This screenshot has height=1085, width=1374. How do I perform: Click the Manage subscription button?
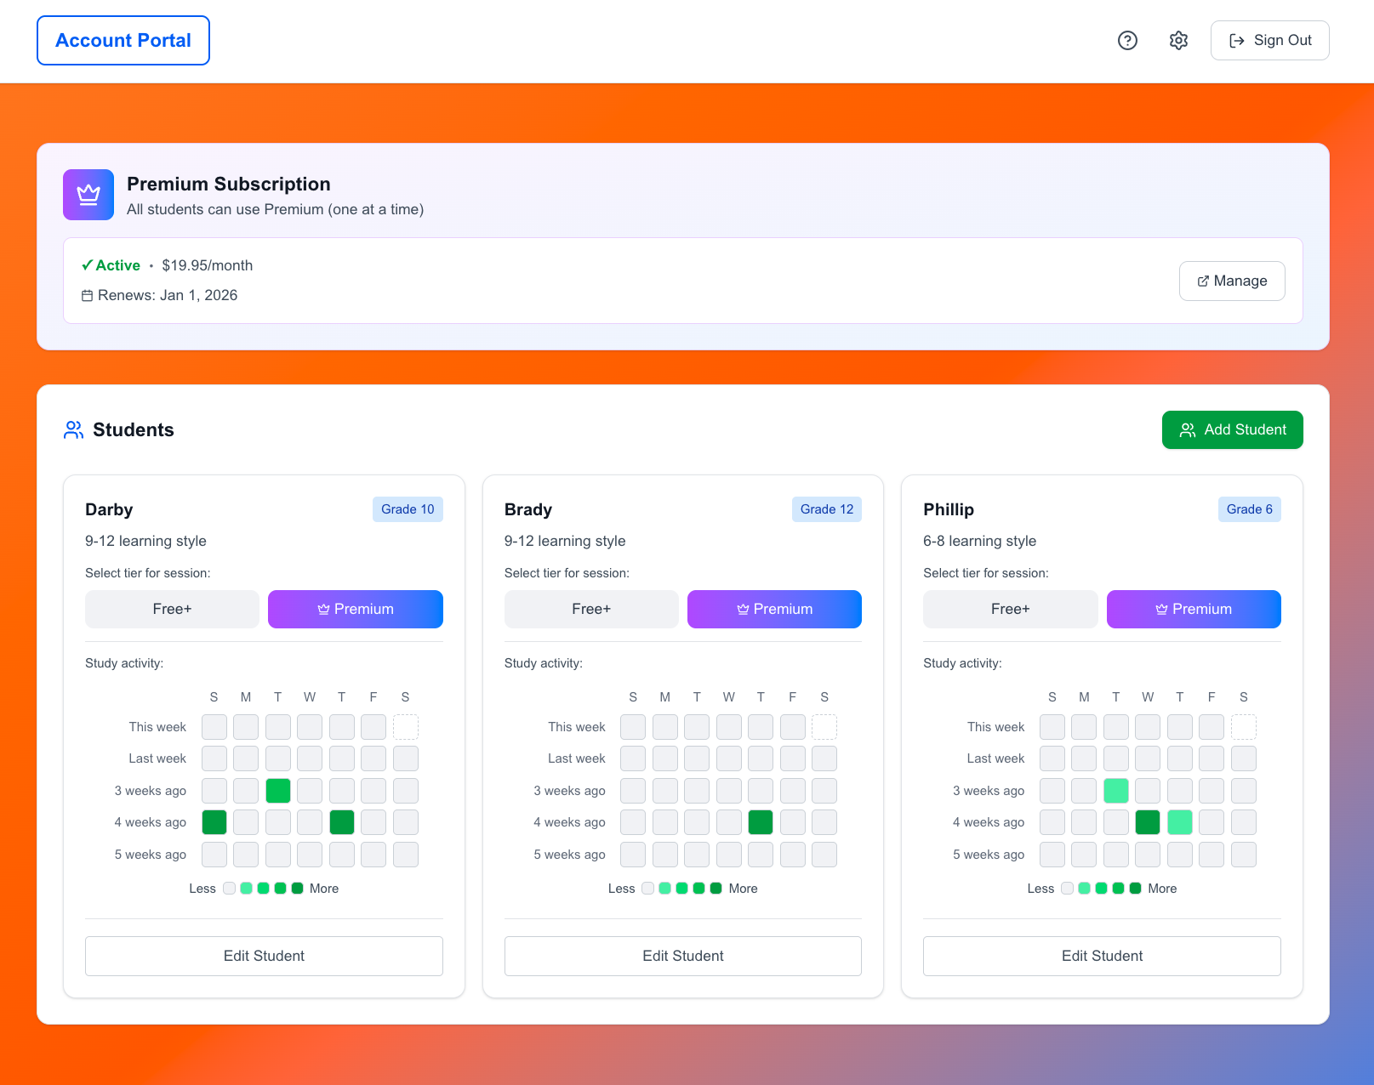point(1232,281)
